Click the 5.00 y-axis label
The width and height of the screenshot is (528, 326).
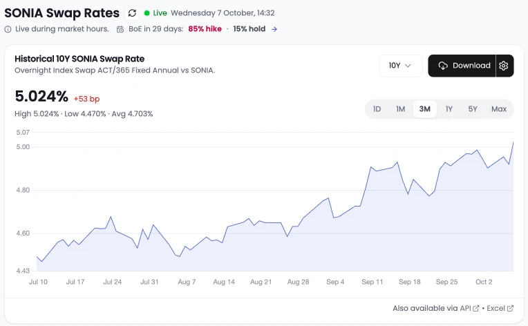point(23,147)
